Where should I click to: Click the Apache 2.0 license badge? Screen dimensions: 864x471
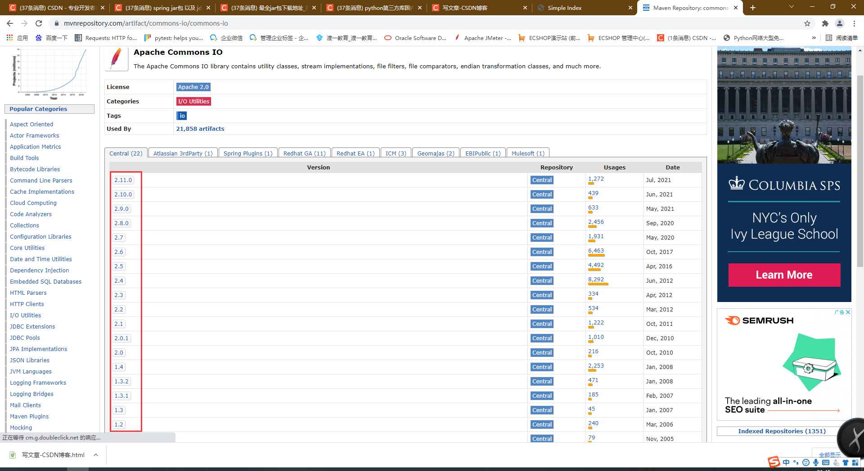[193, 87]
